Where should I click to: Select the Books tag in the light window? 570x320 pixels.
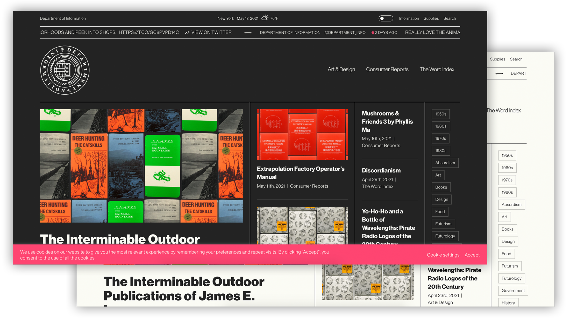click(508, 229)
